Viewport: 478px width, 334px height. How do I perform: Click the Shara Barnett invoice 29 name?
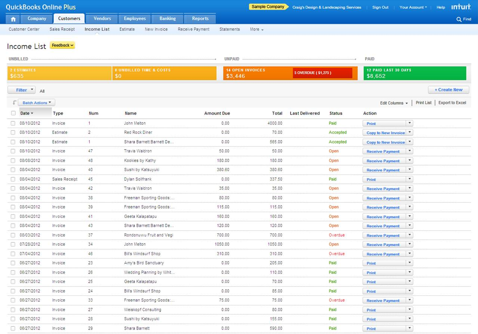coord(137,328)
